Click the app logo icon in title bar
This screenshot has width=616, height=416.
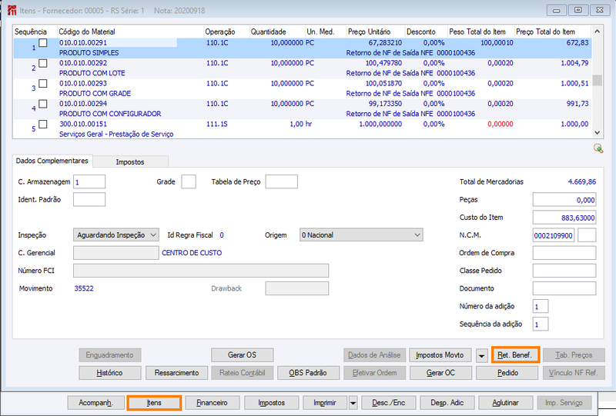pyautogui.click(x=12, y=10)
